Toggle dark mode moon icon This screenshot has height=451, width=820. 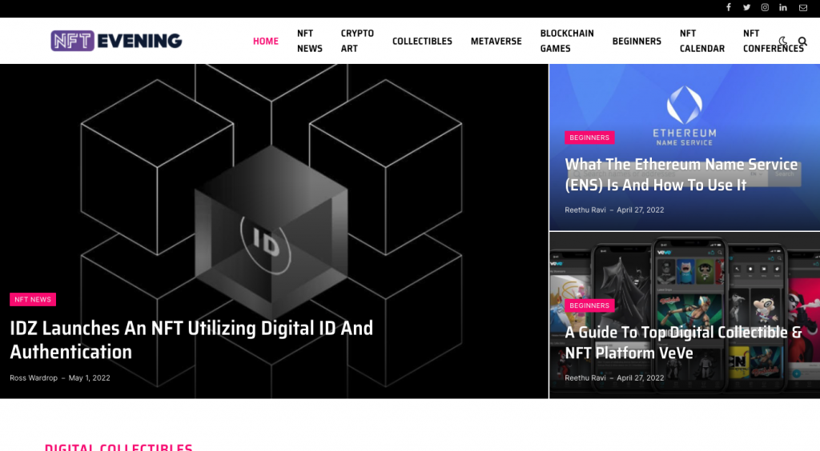coord(783,41)
